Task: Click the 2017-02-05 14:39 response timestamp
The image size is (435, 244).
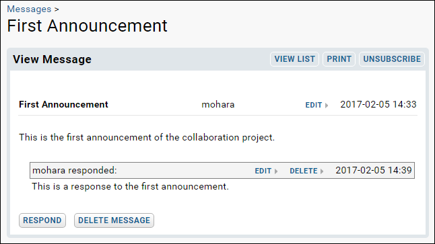Action: tap(374, 170)
